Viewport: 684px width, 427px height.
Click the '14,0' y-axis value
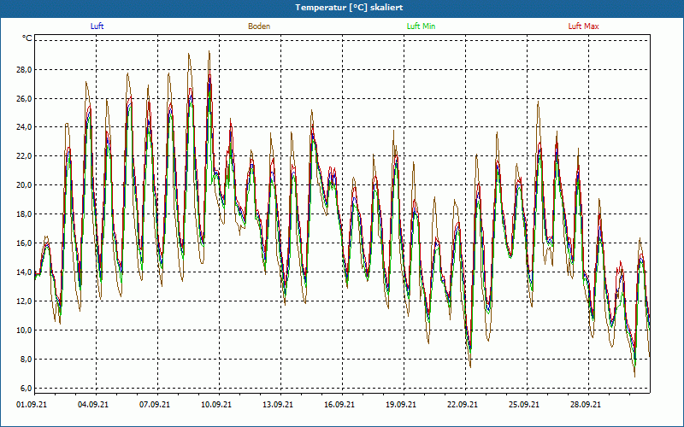click(24, 272)
